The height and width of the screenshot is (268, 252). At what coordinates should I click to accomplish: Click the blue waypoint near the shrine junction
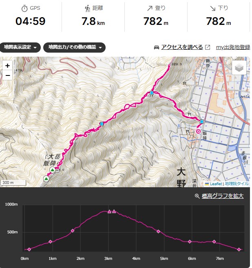pyautogui.click(x=152, y=93)
